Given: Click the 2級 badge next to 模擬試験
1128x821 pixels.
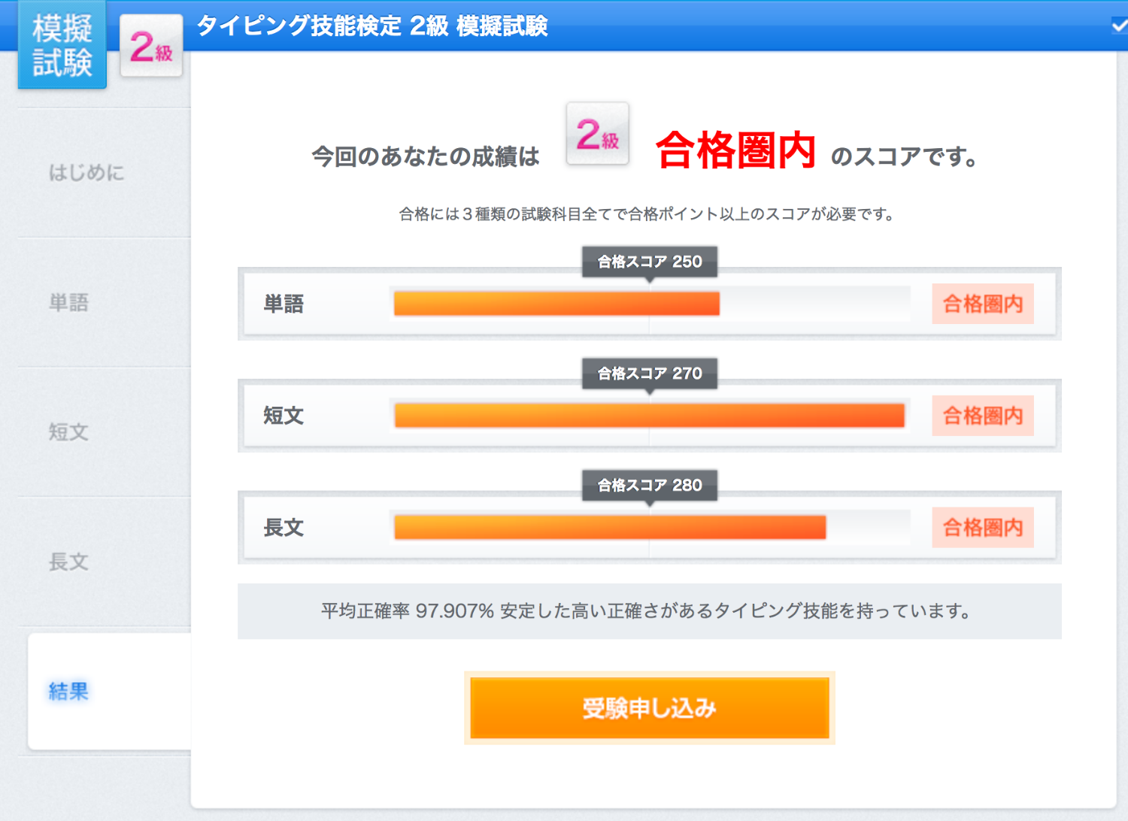Looking at the screenshot, I should click(x=151, y=47).
